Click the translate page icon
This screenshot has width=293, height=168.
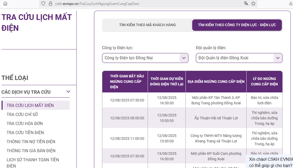click(246, 3)
